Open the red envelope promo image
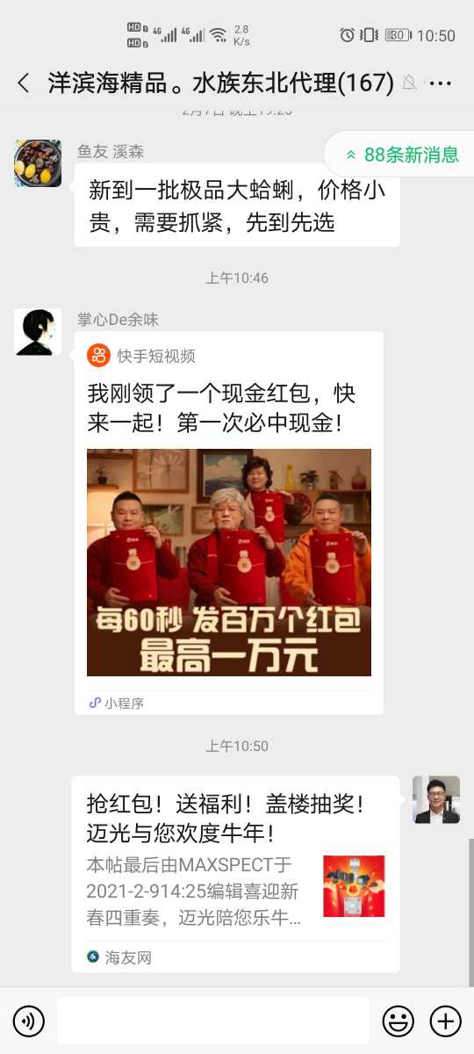 pos(229,562)
